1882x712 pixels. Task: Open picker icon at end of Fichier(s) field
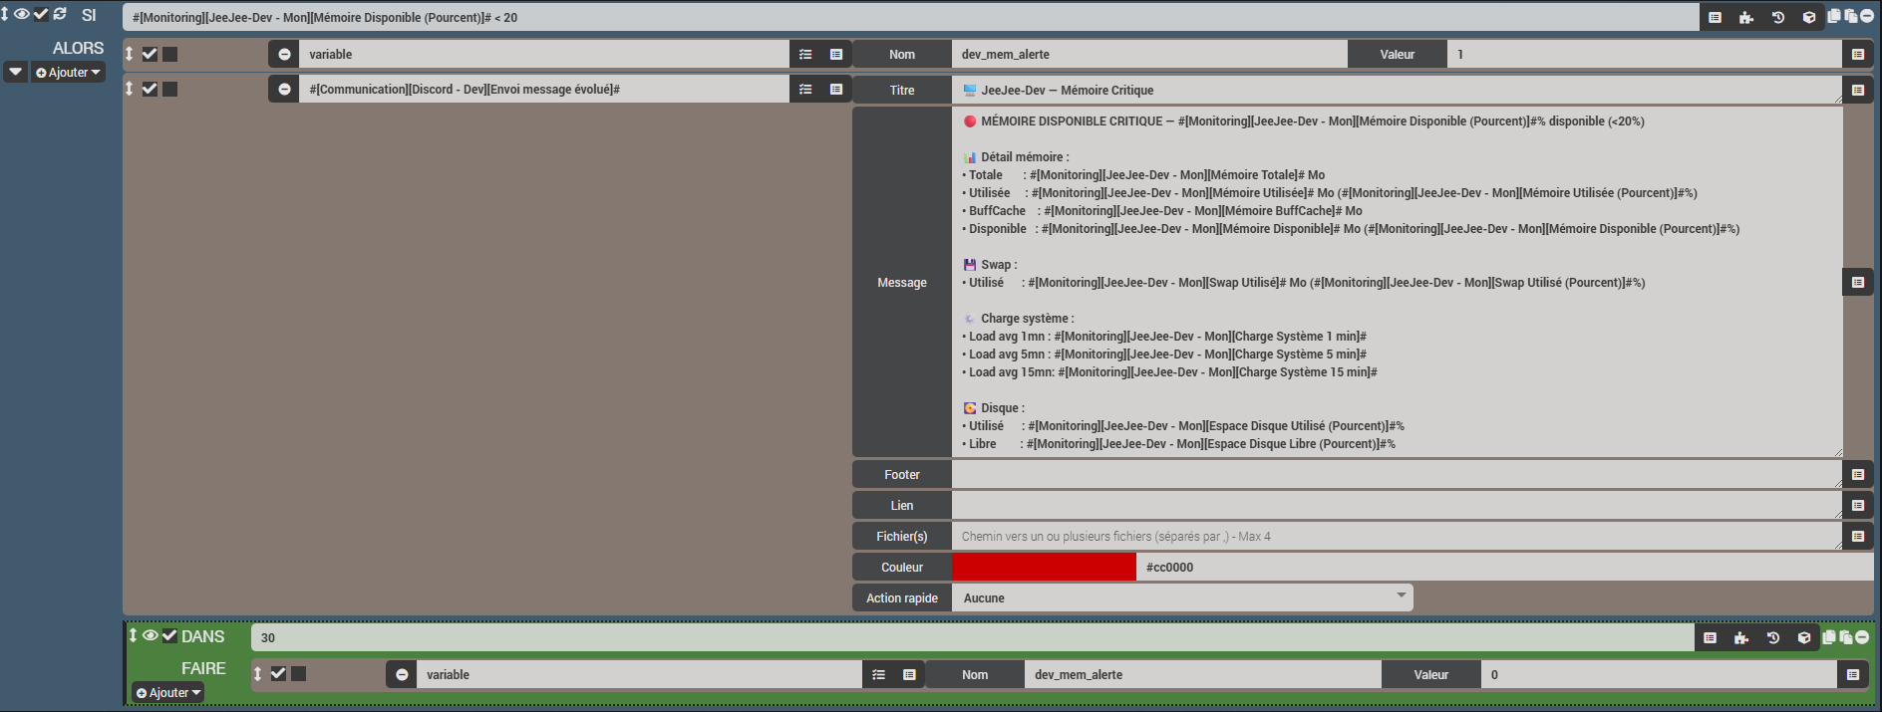point(1858,537)
